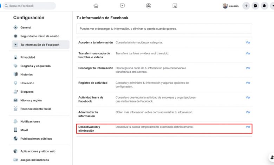Open the Messenger icon
Viewport: 274px width, 165px height.
(255, 6)
